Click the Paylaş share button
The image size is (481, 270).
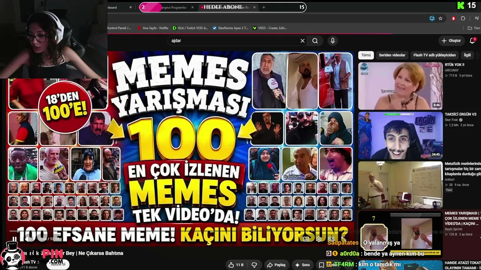pyautogui.click(x=276, y=265)
